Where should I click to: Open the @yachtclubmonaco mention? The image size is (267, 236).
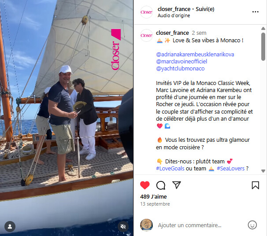click(180, 69)
